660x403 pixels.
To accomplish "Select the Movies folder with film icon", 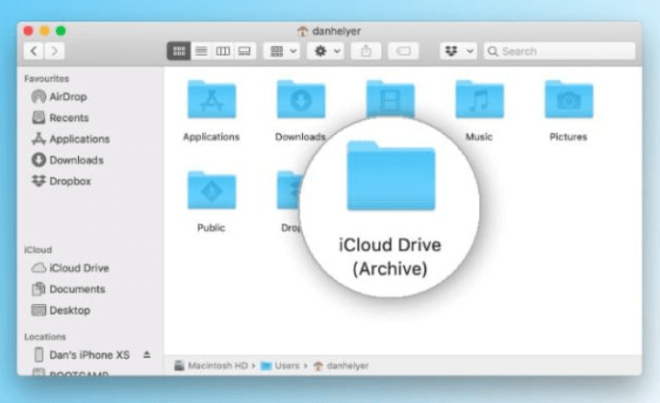I will pyautogui.click(x=390, y=98).
